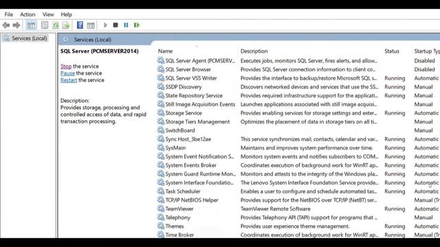The width and height of the screenshot is (440, 247).
Task: Click Disabled startup type of SQL Server Browser
Action: [x=424, y=69]
